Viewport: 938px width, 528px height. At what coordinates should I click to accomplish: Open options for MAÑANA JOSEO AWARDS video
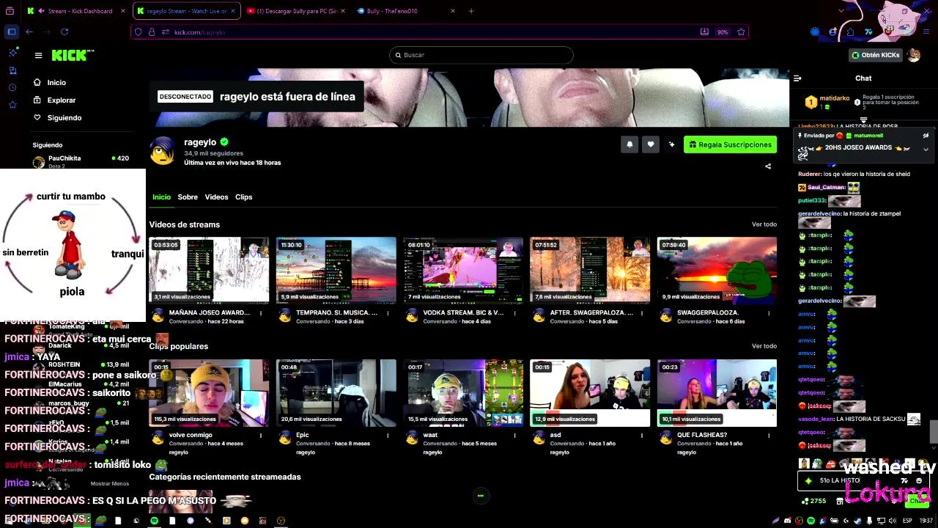click(x=261, y=313)
